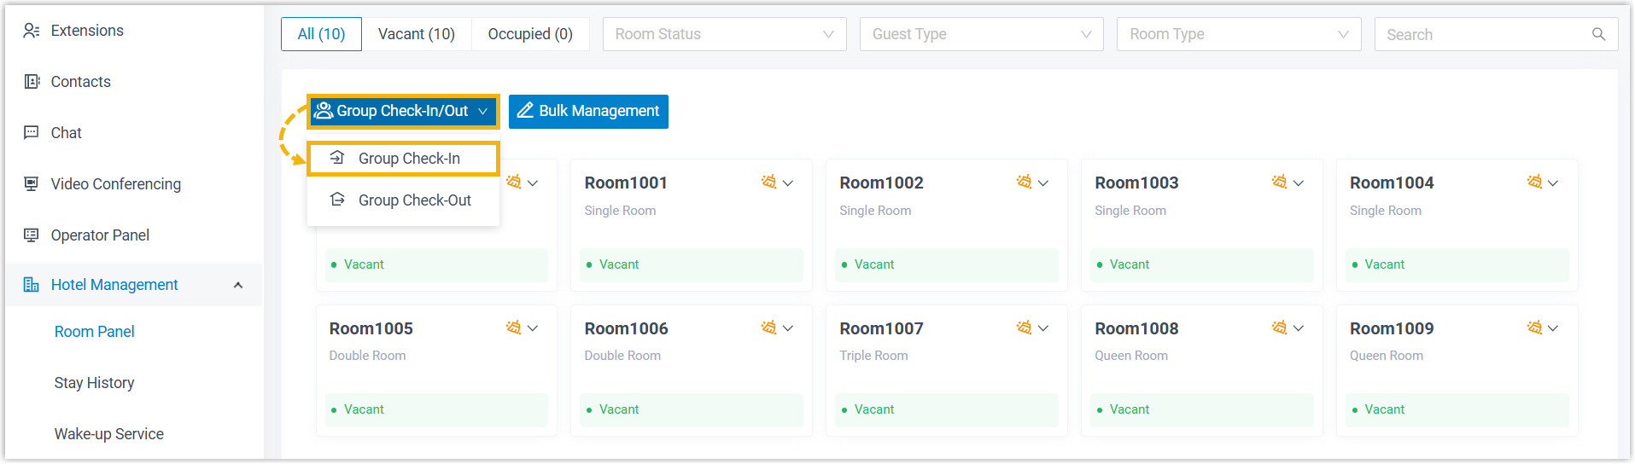Screen dimensions: 1635x464
Task: Click the orange cleaning icon on Room1007
Action: click(x=1024, y=328)
